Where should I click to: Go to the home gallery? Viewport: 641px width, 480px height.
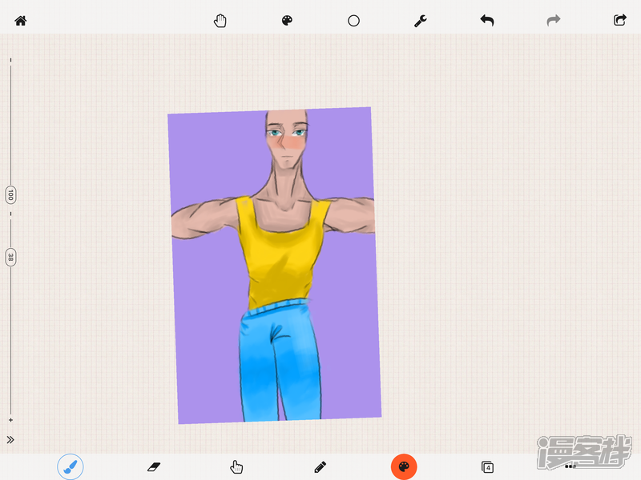click(x=21, y=21)
